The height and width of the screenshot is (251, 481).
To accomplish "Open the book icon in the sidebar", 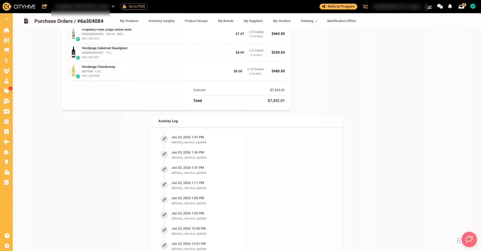I will pyautogui.click(x=7, y=132).
